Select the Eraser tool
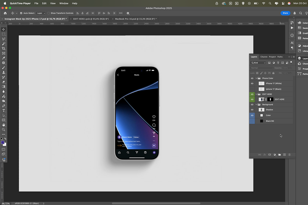 [4, 82]
